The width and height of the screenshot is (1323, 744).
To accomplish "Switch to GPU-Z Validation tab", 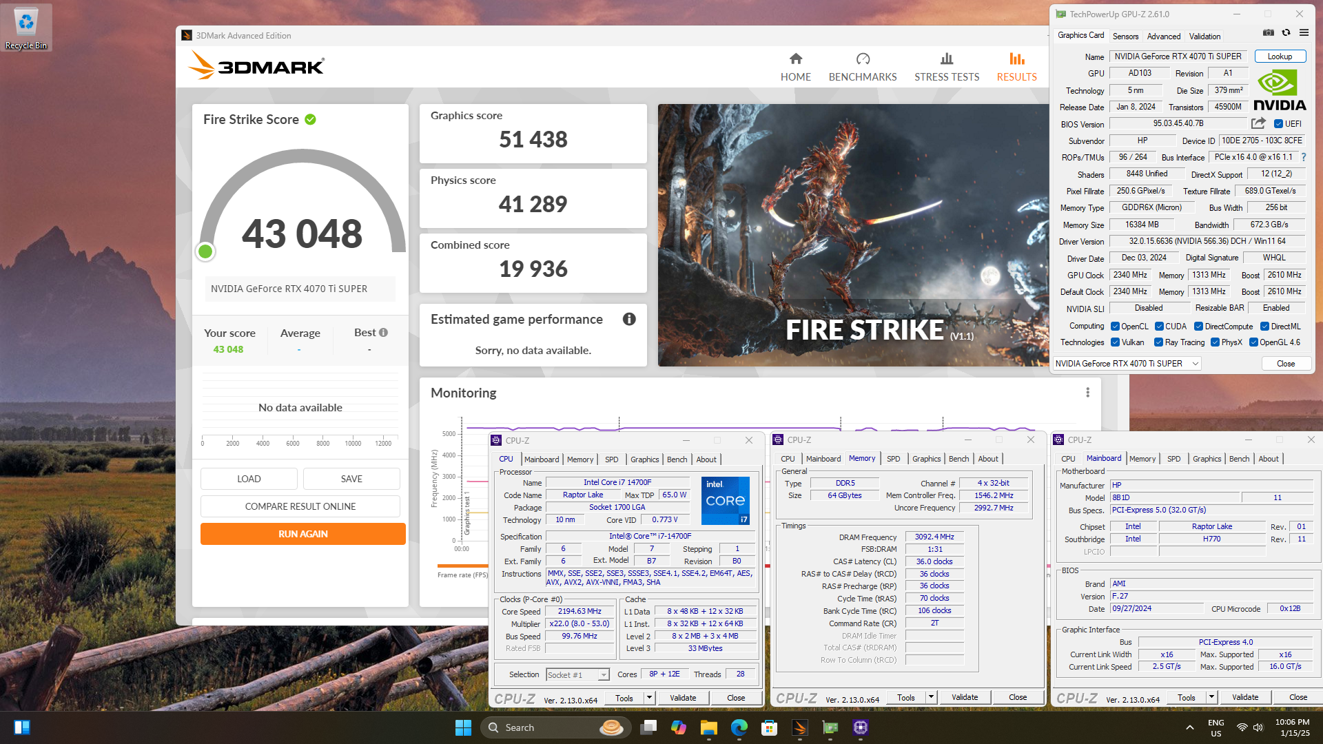I will [1204, 37].
